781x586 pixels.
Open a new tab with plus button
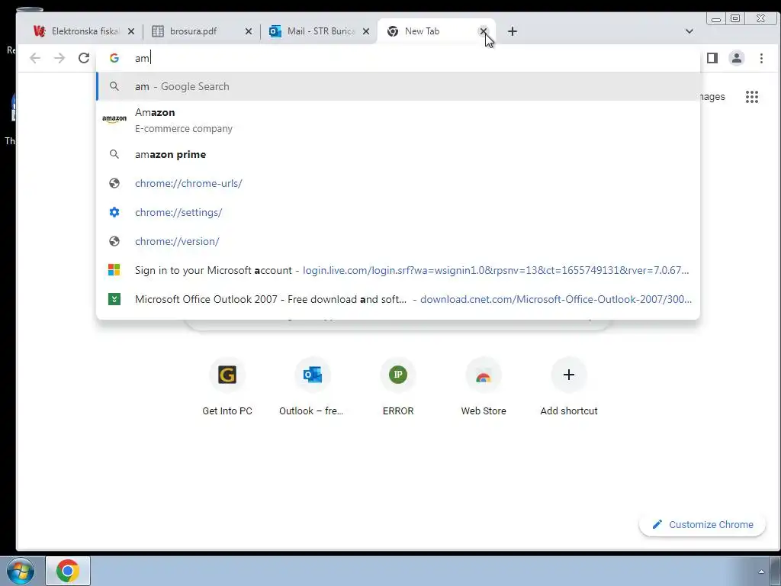[x=512, y=31]
